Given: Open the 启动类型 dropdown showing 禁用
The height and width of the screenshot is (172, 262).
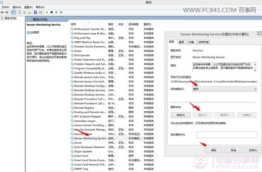Looking at the screenshot, I should [225, 89].
